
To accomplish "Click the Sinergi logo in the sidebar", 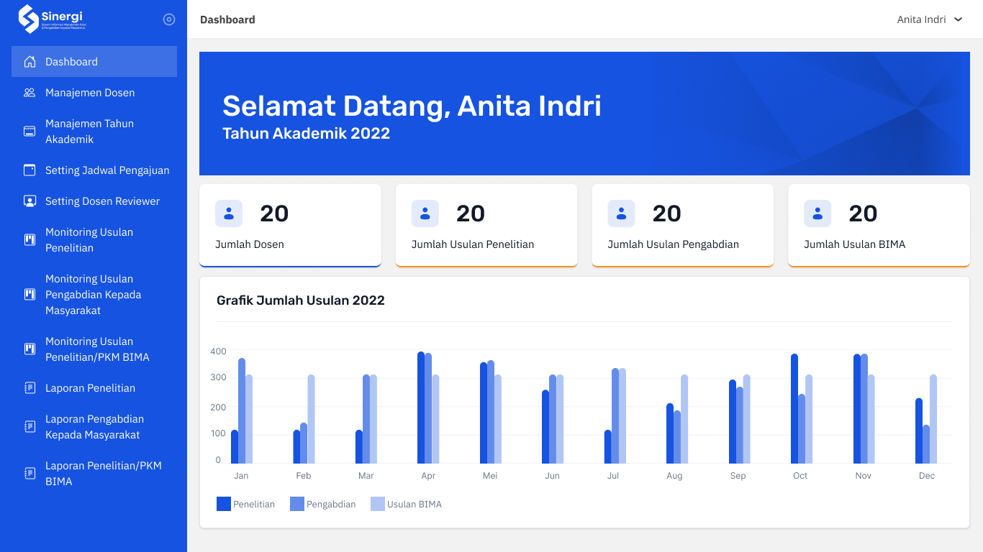I will click(52, 19).
